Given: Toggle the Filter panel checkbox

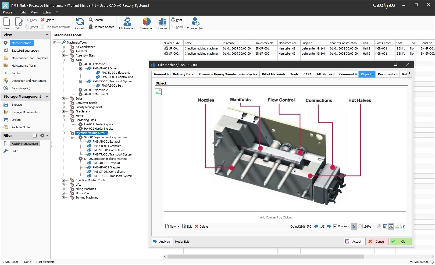Looking at the screenshot, I should [x=35, y=136].
